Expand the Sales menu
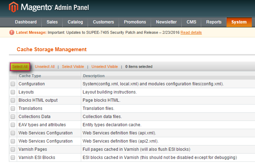The image size is (255, 165). (x=52, y=22)
